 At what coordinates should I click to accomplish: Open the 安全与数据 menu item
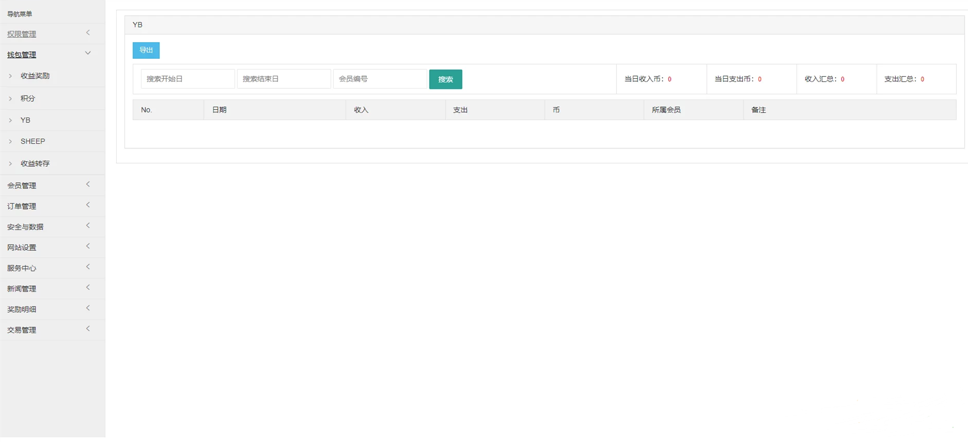pyautogui.click(x=25, y=227)
